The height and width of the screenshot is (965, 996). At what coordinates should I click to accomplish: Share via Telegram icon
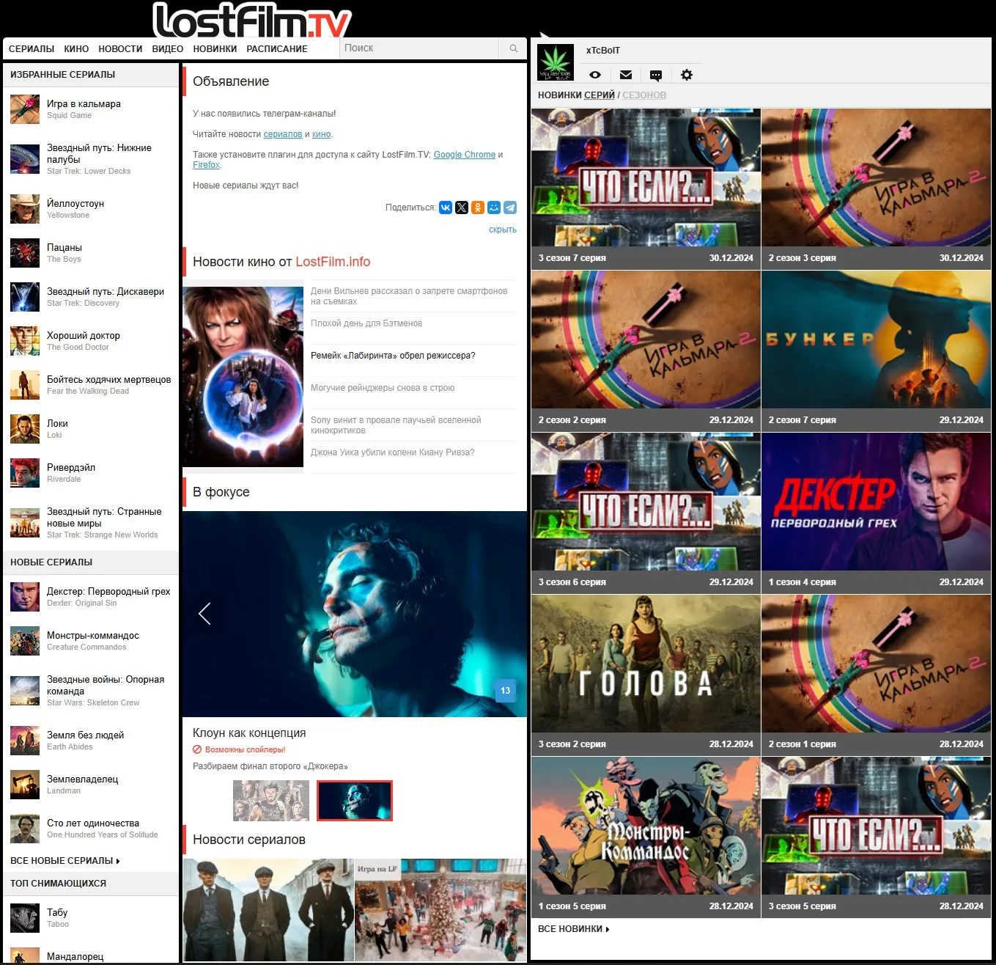[510, 208]
